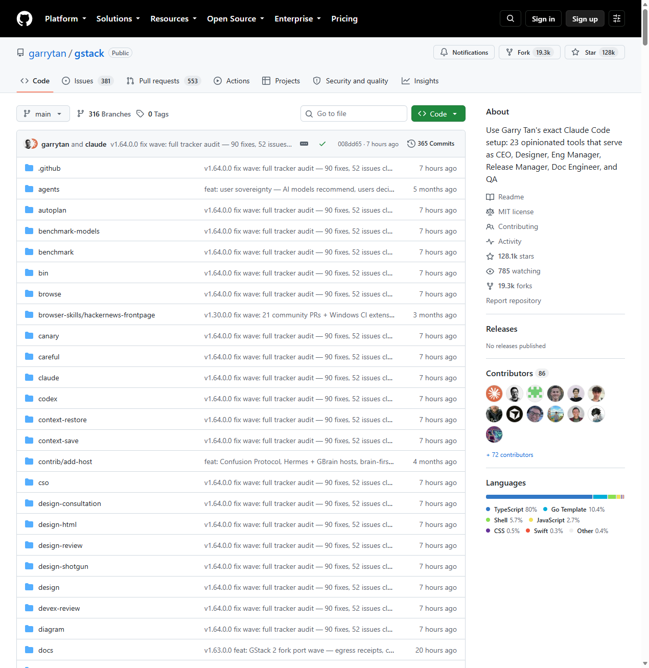Expand the Enterprise menu
The width and height of the screenshot is (649, 668).
[298, 18]
